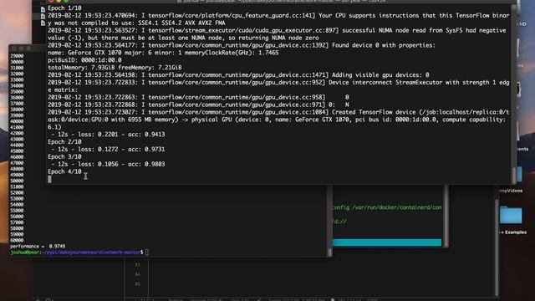Click the joshua@pear shell prompt in back terminal
Image resolution: width=535 pixels, height=301 pixels.
click(x=77, y=253)
